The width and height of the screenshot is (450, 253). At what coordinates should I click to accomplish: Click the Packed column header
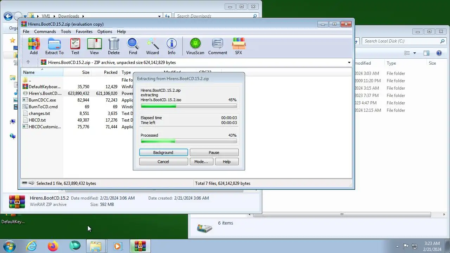[105, 72]
